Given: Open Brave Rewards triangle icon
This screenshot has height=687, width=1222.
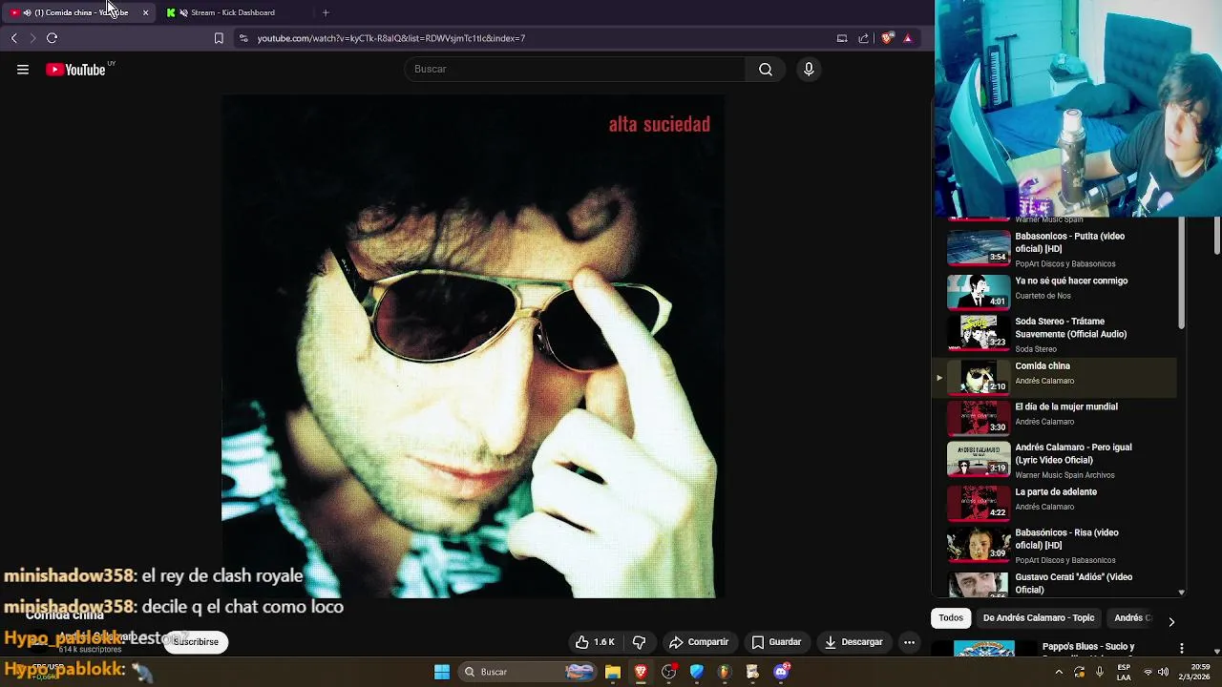Looking at the screenshot, I should pyautogui.click(x=908, y=38).
